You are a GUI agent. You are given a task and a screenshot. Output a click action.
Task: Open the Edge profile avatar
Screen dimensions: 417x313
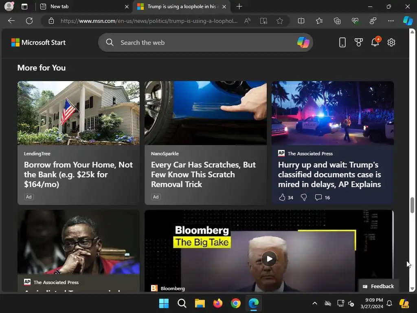click(9, 6)
